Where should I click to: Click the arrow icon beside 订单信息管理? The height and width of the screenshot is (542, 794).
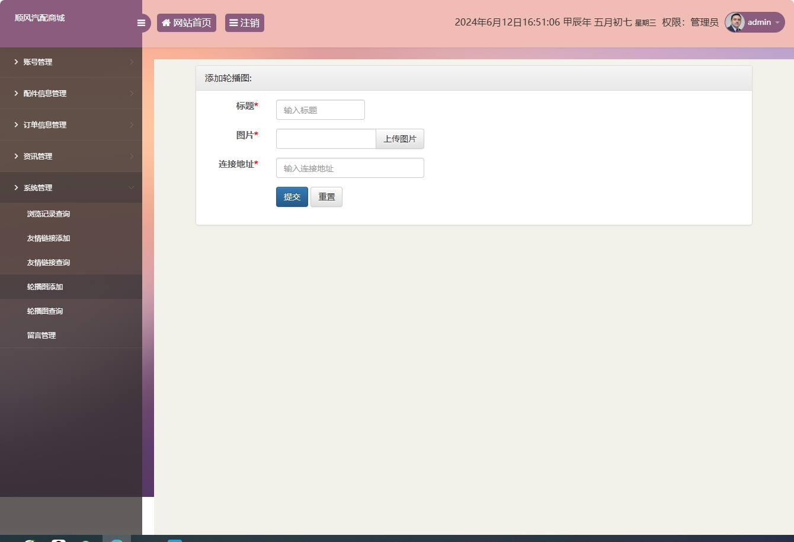[15, 125]
